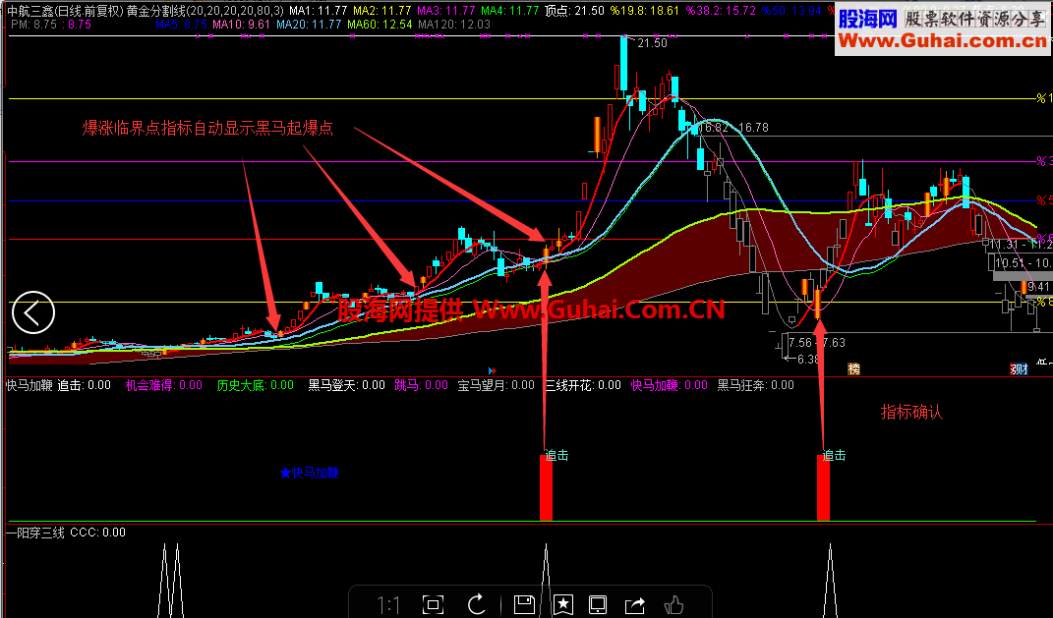This screenshot has width=1053, height=618.
Task: Click the 测 badge at the chart's right edge
Action: [x=1020, y=368]
